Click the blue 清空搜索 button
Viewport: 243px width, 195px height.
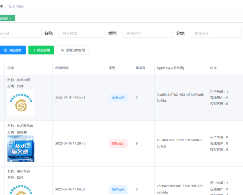click(13, 50)
